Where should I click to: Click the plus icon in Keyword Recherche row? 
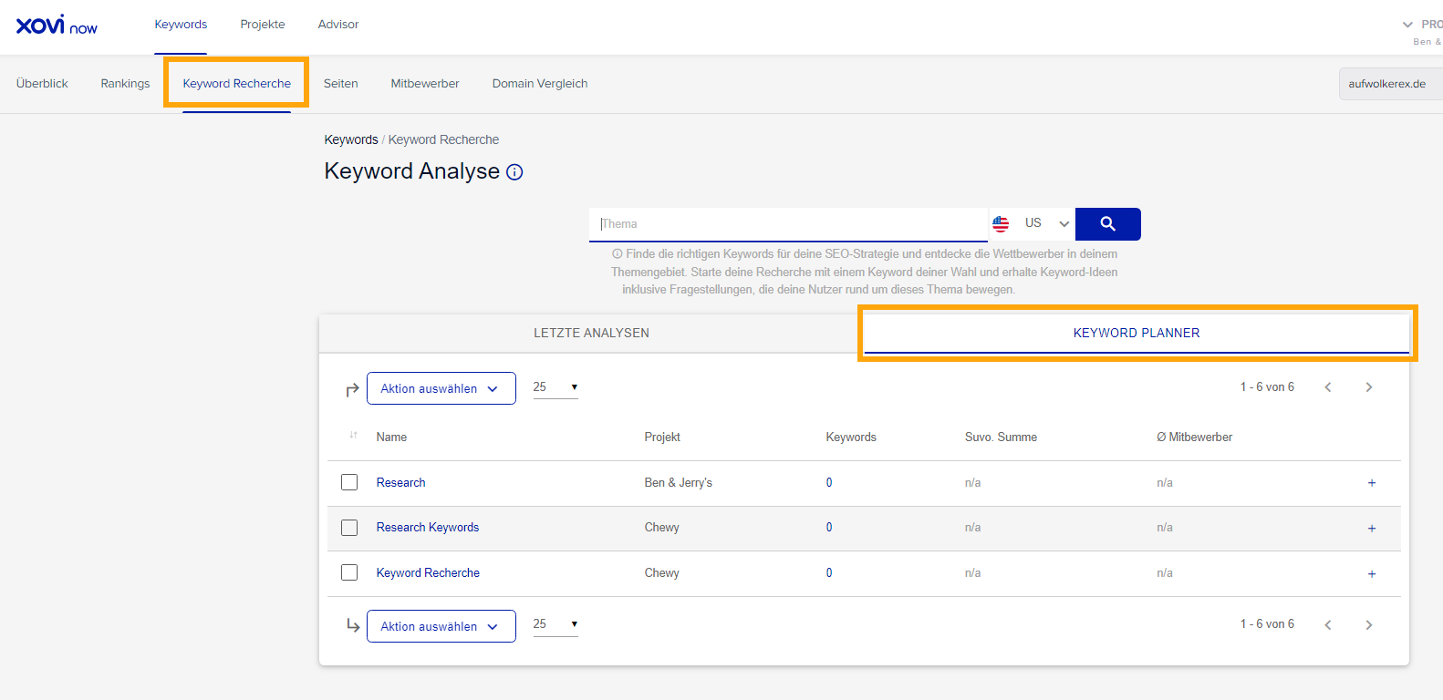(x=1371, y=574)
